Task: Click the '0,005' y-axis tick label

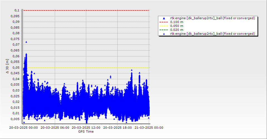Action: point(15,119)
